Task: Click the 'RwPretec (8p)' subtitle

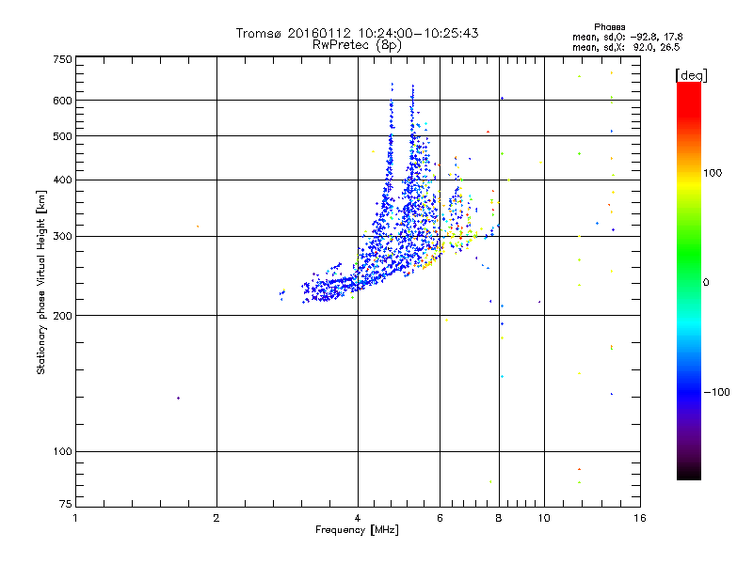Action: [x=357, y=45]
